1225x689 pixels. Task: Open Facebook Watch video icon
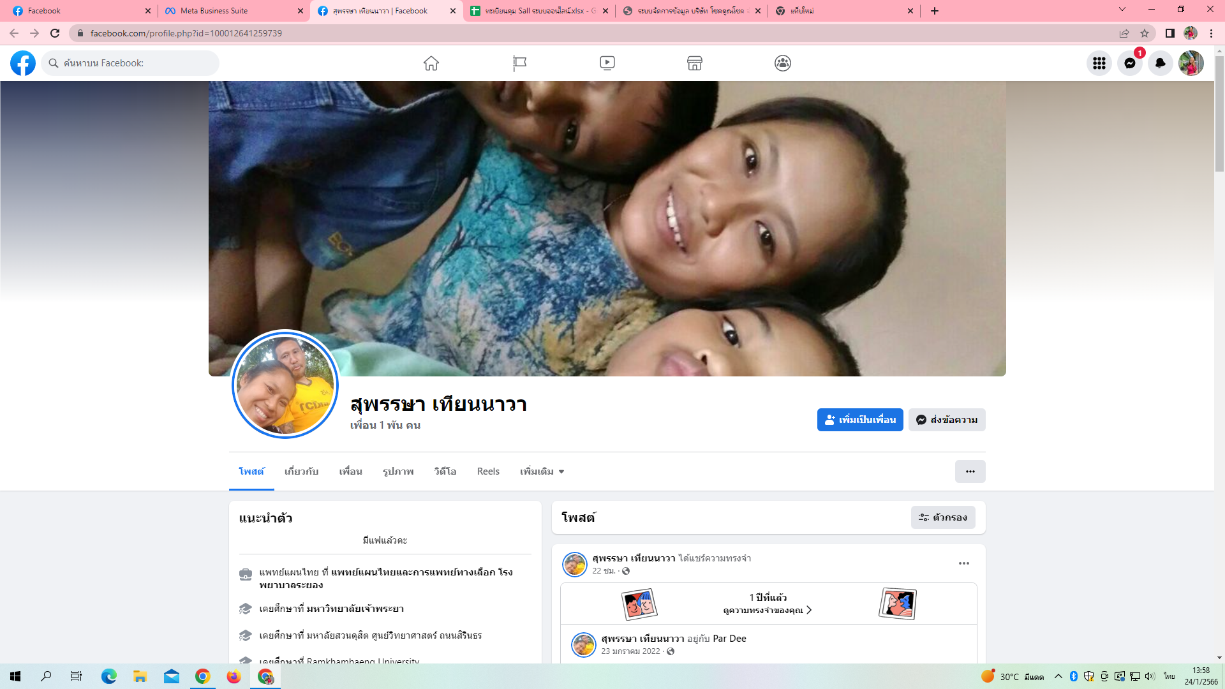point(607,63)
